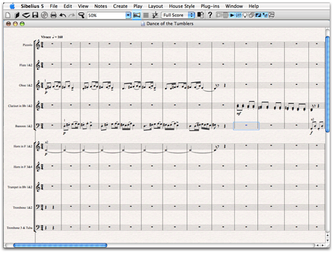333x253 pixels.
Task: Toggle the Mixer window
Action: pyautogui.click(x=238, y=15)
